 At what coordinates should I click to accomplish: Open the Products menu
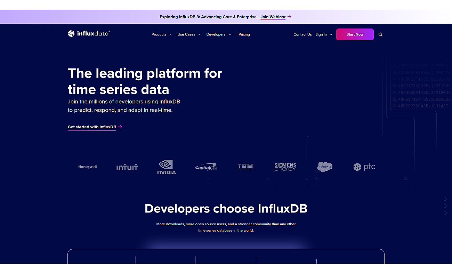pyautogui.click(x=159, y=34)
